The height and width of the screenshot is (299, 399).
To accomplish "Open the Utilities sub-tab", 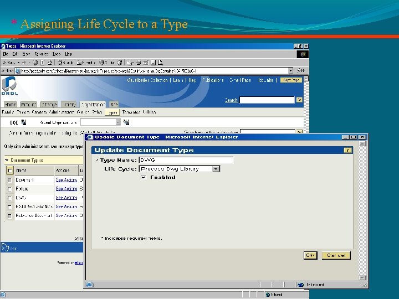I will click(150, 112).
